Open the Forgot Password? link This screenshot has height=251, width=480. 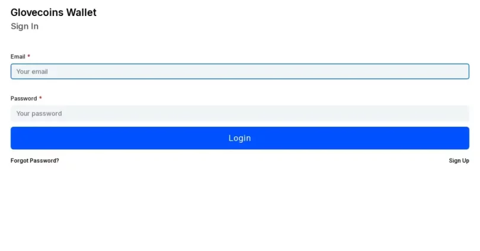pyautogui.click(x=34, y=160)
